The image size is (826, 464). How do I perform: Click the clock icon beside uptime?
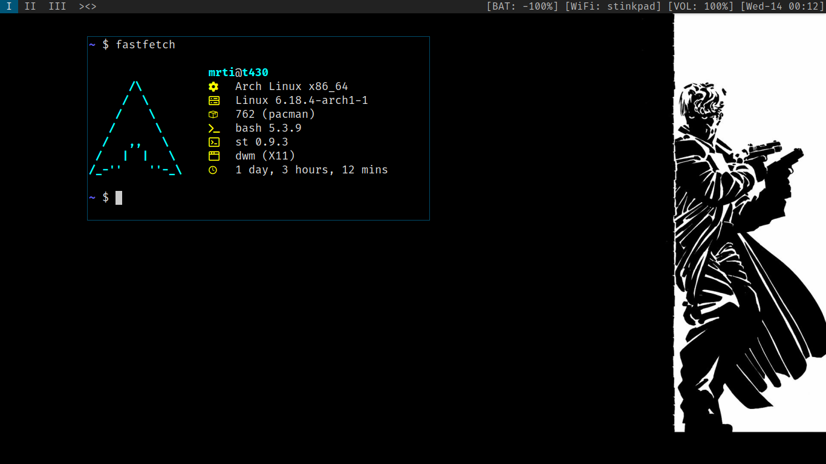[x=213, y=170]
